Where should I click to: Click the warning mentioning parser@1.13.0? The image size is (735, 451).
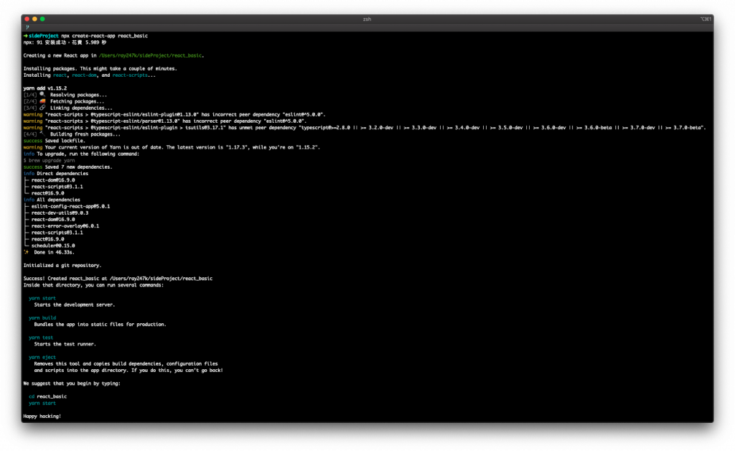coord(165,121)
